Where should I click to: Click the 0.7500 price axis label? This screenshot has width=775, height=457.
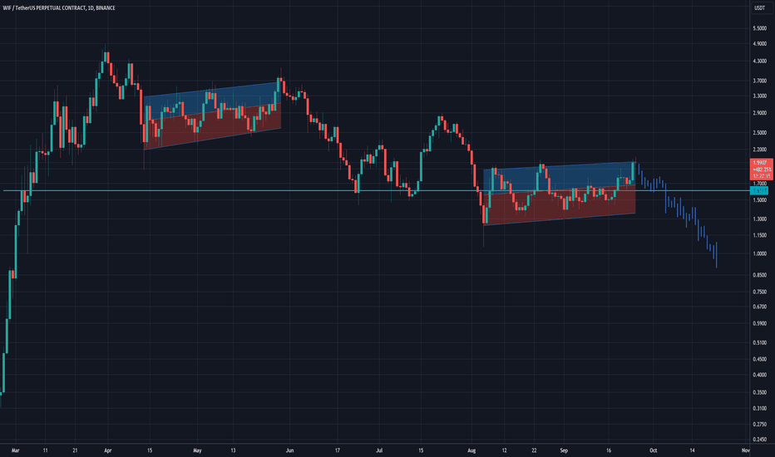tap(759, 292)
